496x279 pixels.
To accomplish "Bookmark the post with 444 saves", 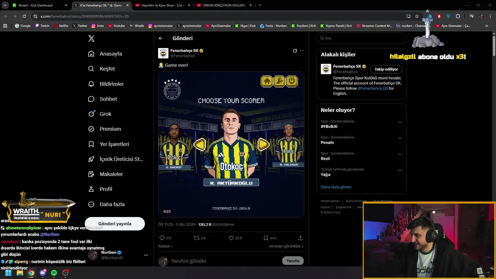I will click(265, 238).
